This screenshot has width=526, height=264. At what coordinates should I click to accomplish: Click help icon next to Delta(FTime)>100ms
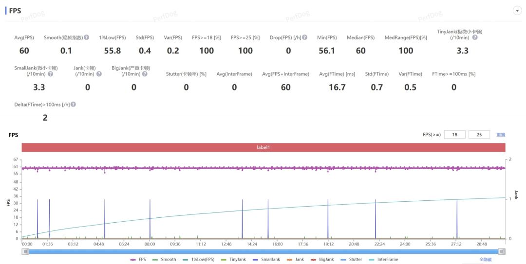pyautogui.click(x=73, y=105)
